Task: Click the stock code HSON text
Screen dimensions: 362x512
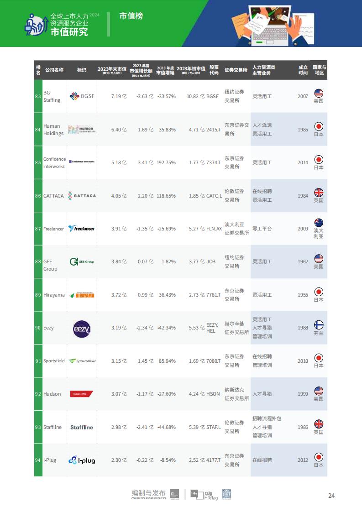Action: 213,394
